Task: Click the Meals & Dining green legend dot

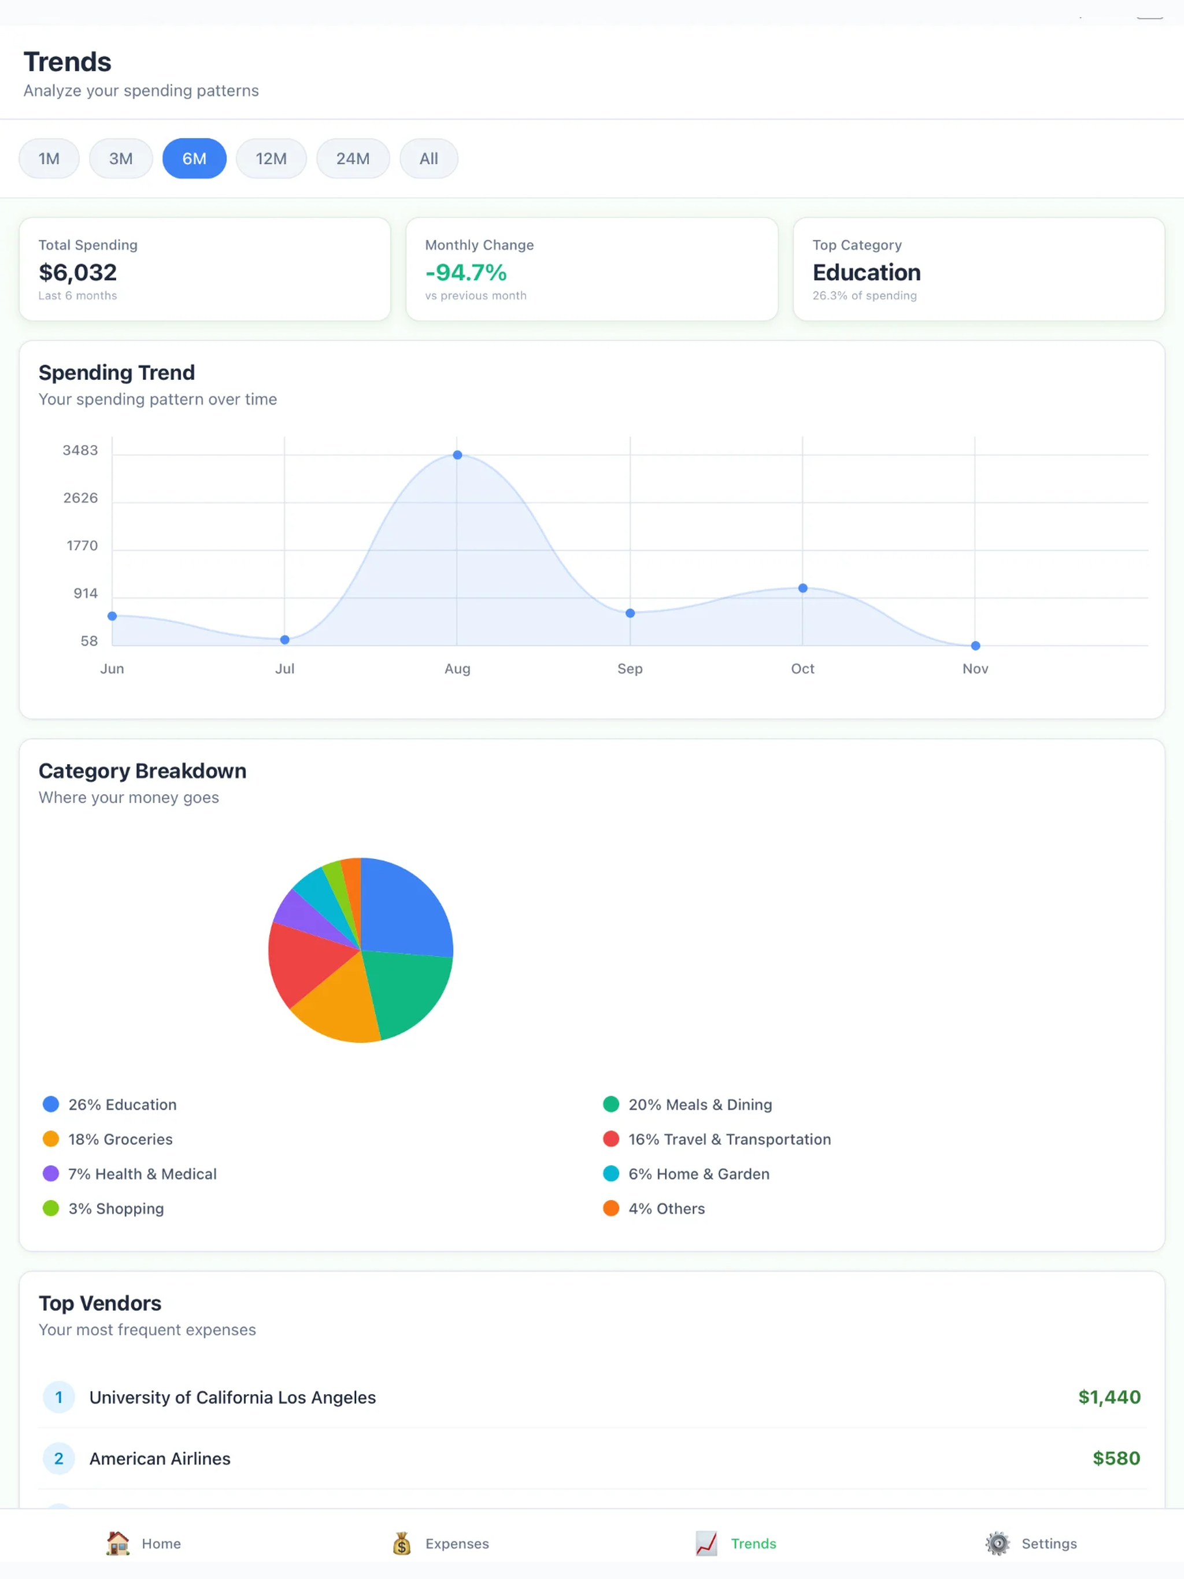Action: coord(610,1104)
